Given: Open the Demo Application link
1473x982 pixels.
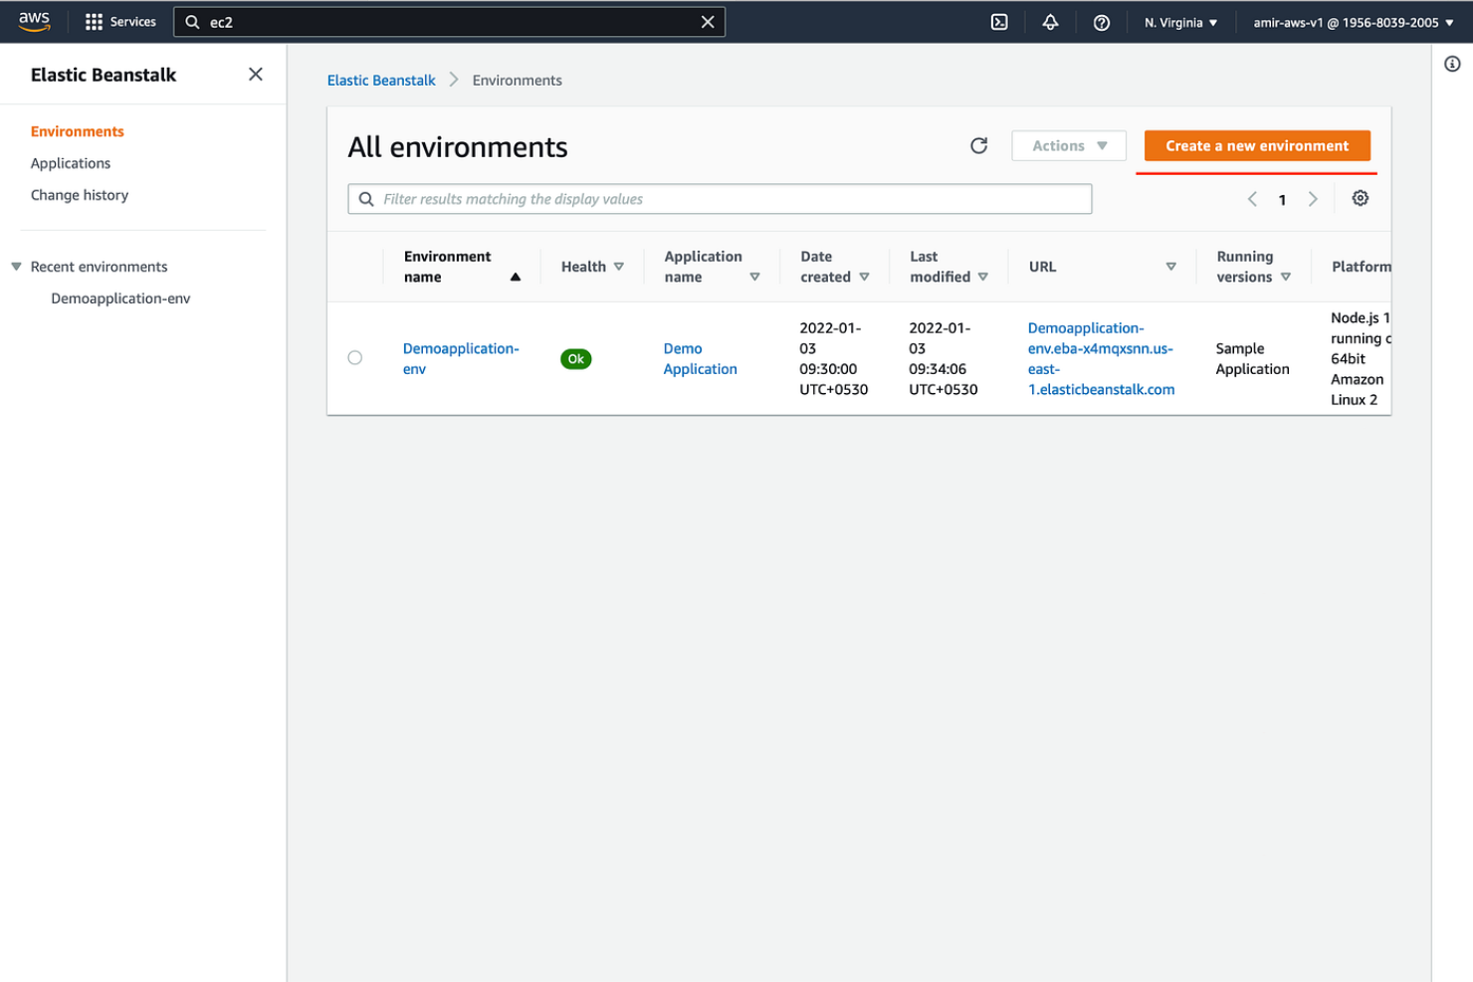Looking at the screenshot, I should [700, 358].
